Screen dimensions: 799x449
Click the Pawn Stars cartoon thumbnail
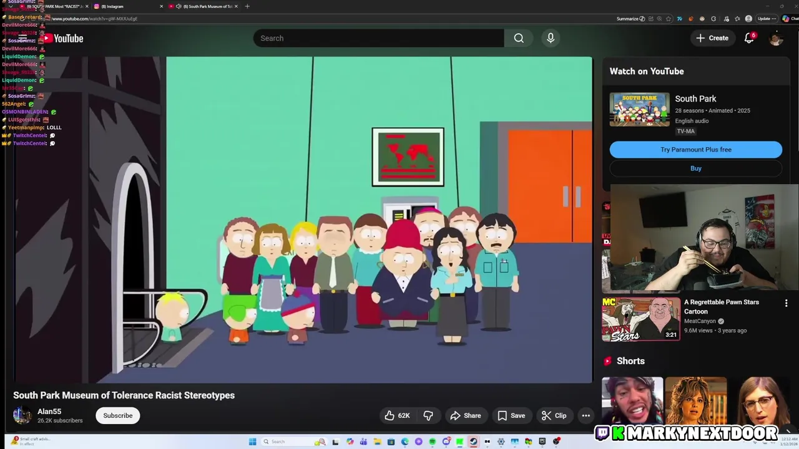641,319
